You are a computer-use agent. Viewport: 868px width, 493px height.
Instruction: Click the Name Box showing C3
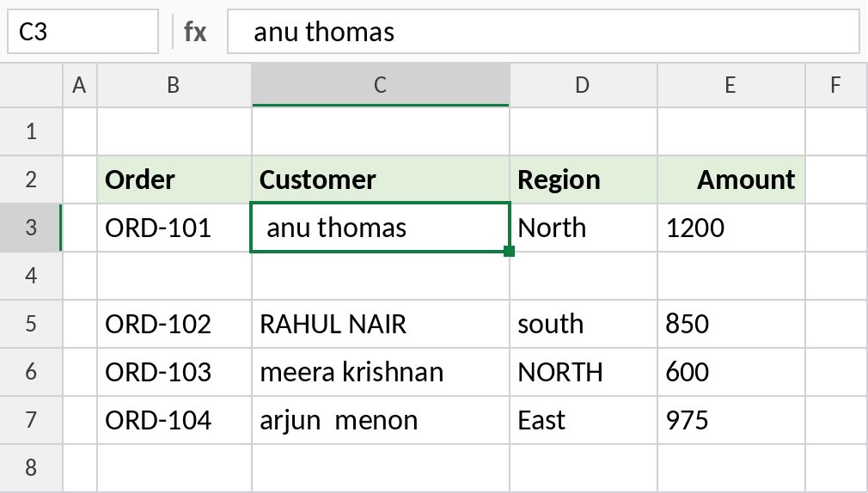[x=83, y=32]
